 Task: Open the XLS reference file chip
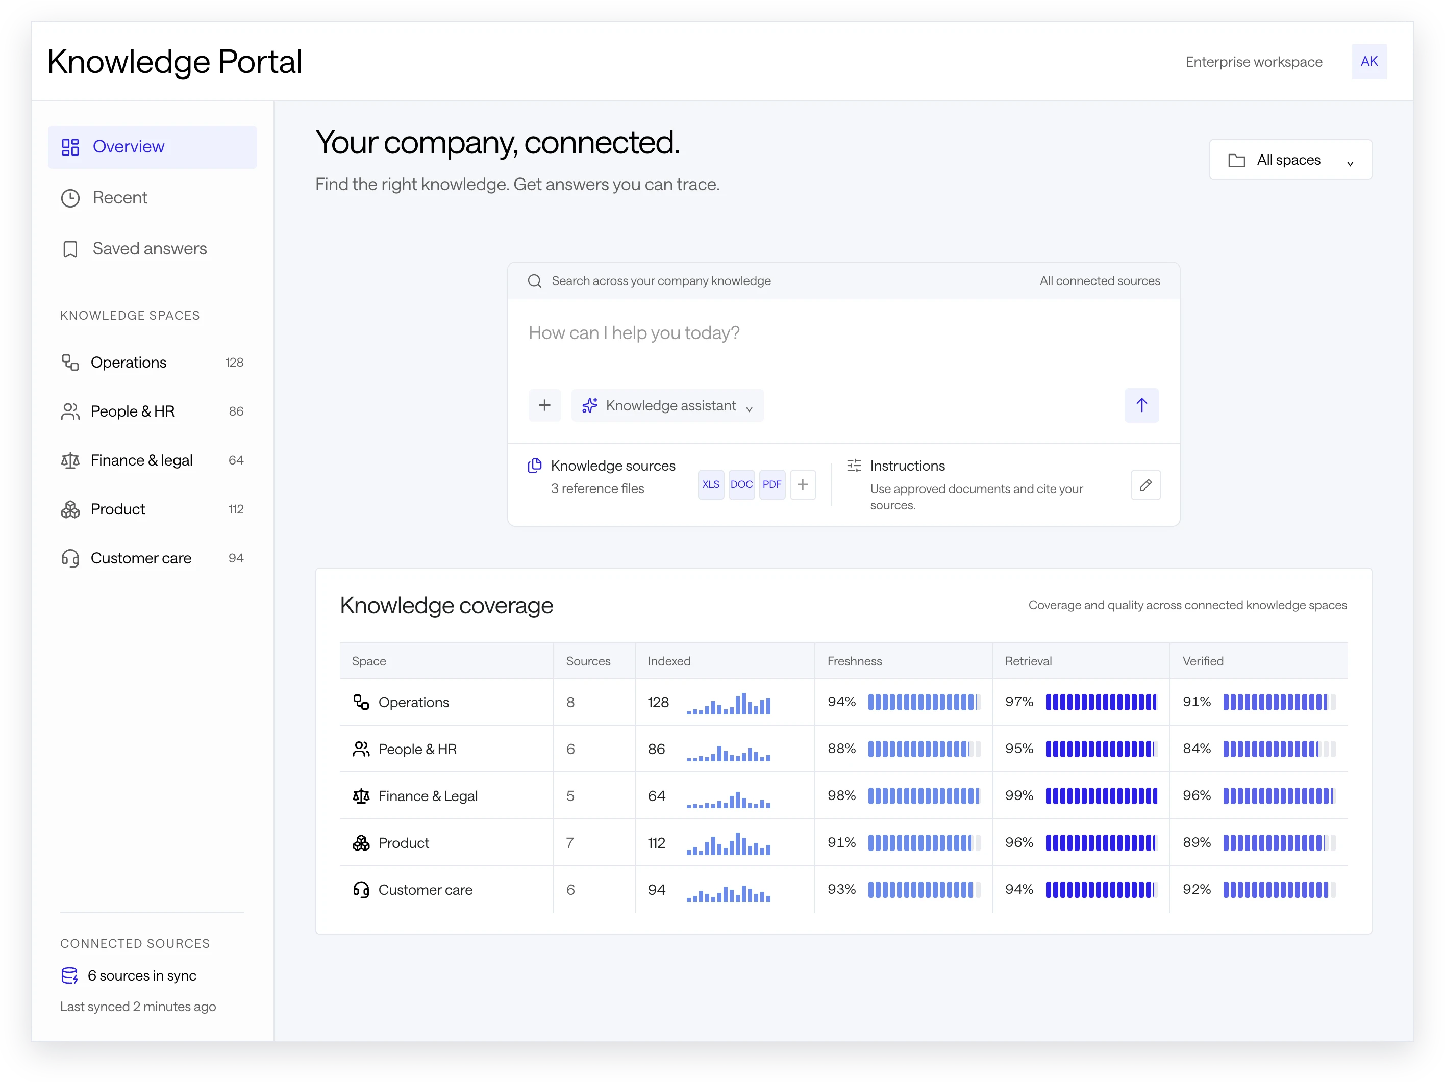(711, 484)
